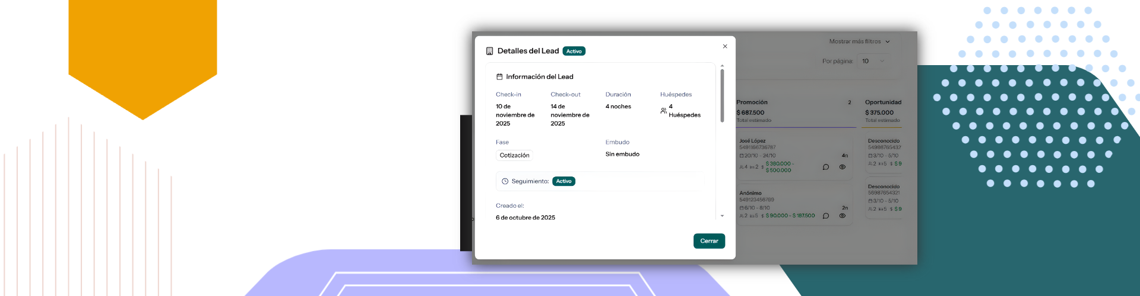Viewport: 1140px width, 296px height.
Task: View José López lead with eye icon
Action: tap(842, 167)
